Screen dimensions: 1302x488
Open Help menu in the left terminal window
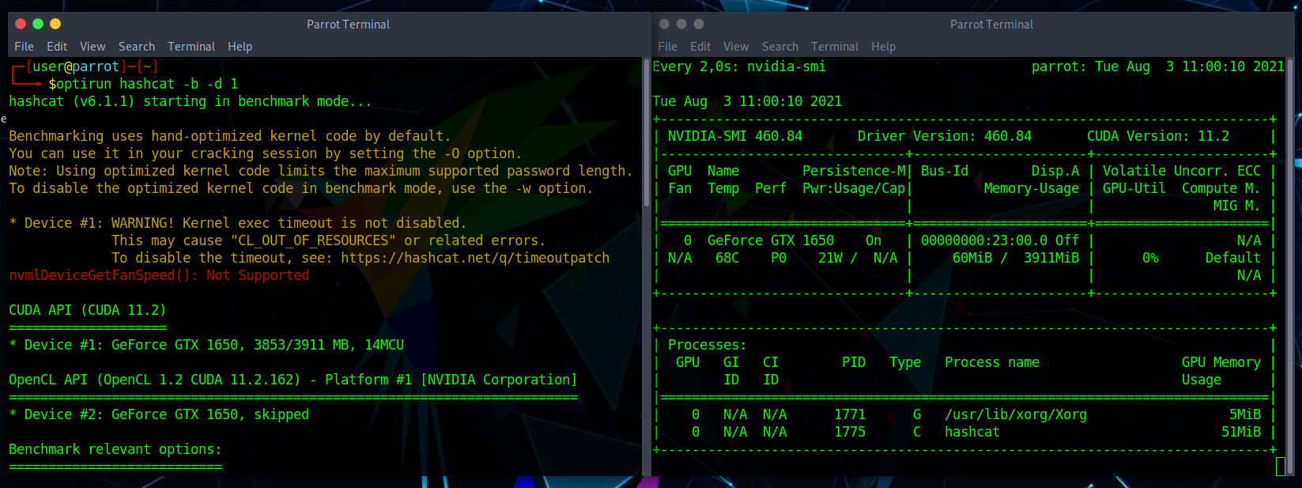click(240, 47)
